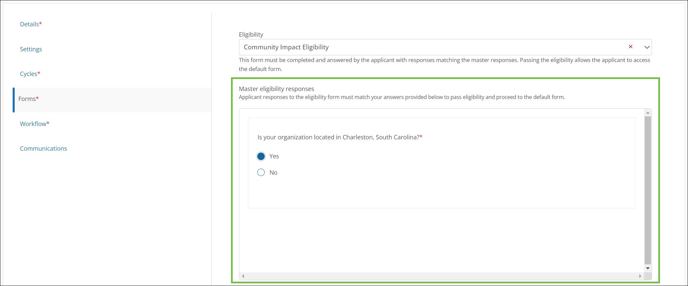Screen dimensions: 688x286
Task: Click the scroll right arrow of responses panel
Action: (x=640, y=276)
